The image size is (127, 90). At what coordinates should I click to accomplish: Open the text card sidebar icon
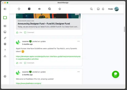point(5,26)
